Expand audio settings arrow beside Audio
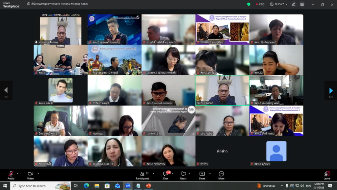The image size is (337, 190). click(18, 174)
